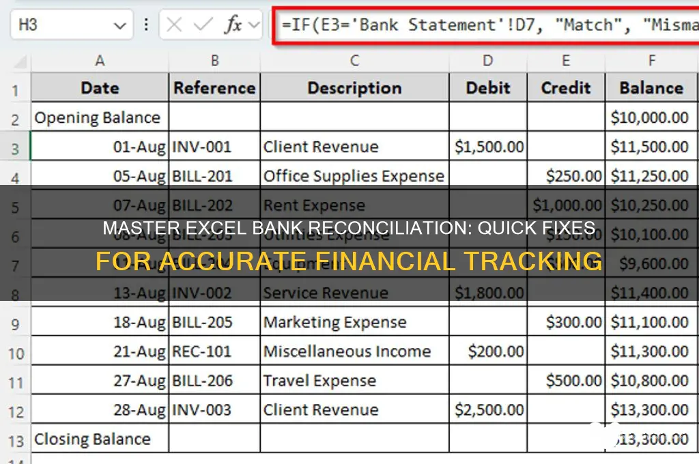Click the 'BILL-201' reference cell
Viewport: 699px width, 464px height.
point(214,175)
